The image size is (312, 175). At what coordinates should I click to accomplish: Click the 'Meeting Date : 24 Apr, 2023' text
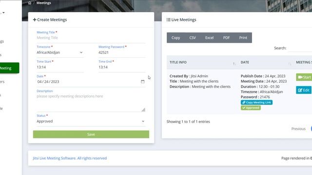point(264,81)
